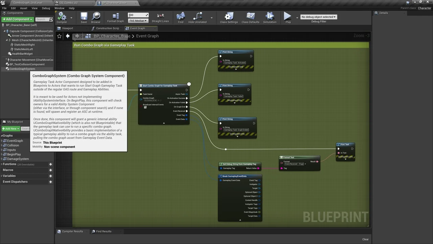Screen dimensions: 433x244
Task: Compile the Blueprint
Action: pyautogui.click(x=62, y=18)
